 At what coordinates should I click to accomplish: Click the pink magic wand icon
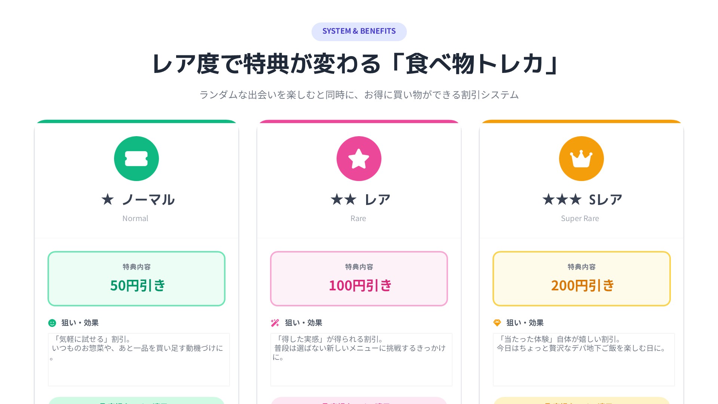275,323
